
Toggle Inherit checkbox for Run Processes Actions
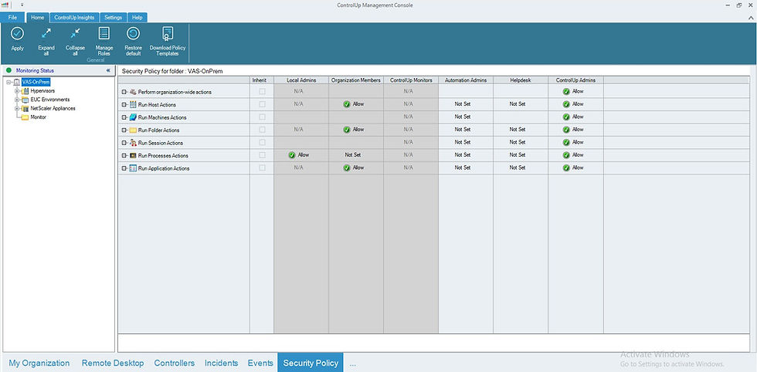click(x=262, y=155)
